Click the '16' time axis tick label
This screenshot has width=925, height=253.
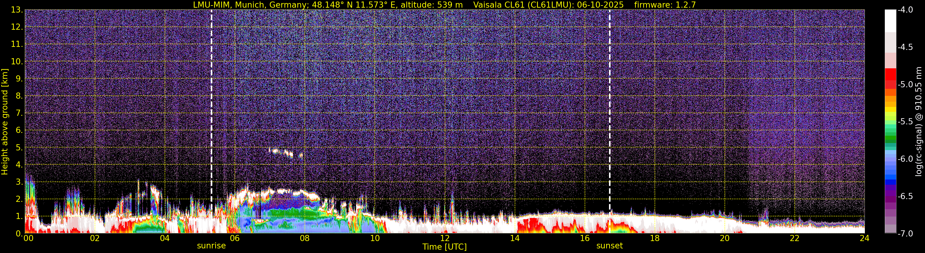tap(584, 238)
